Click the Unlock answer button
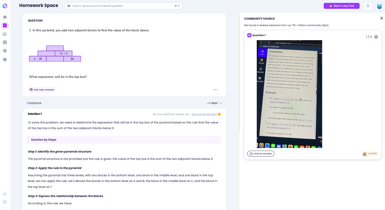 [x=261, y=154]
